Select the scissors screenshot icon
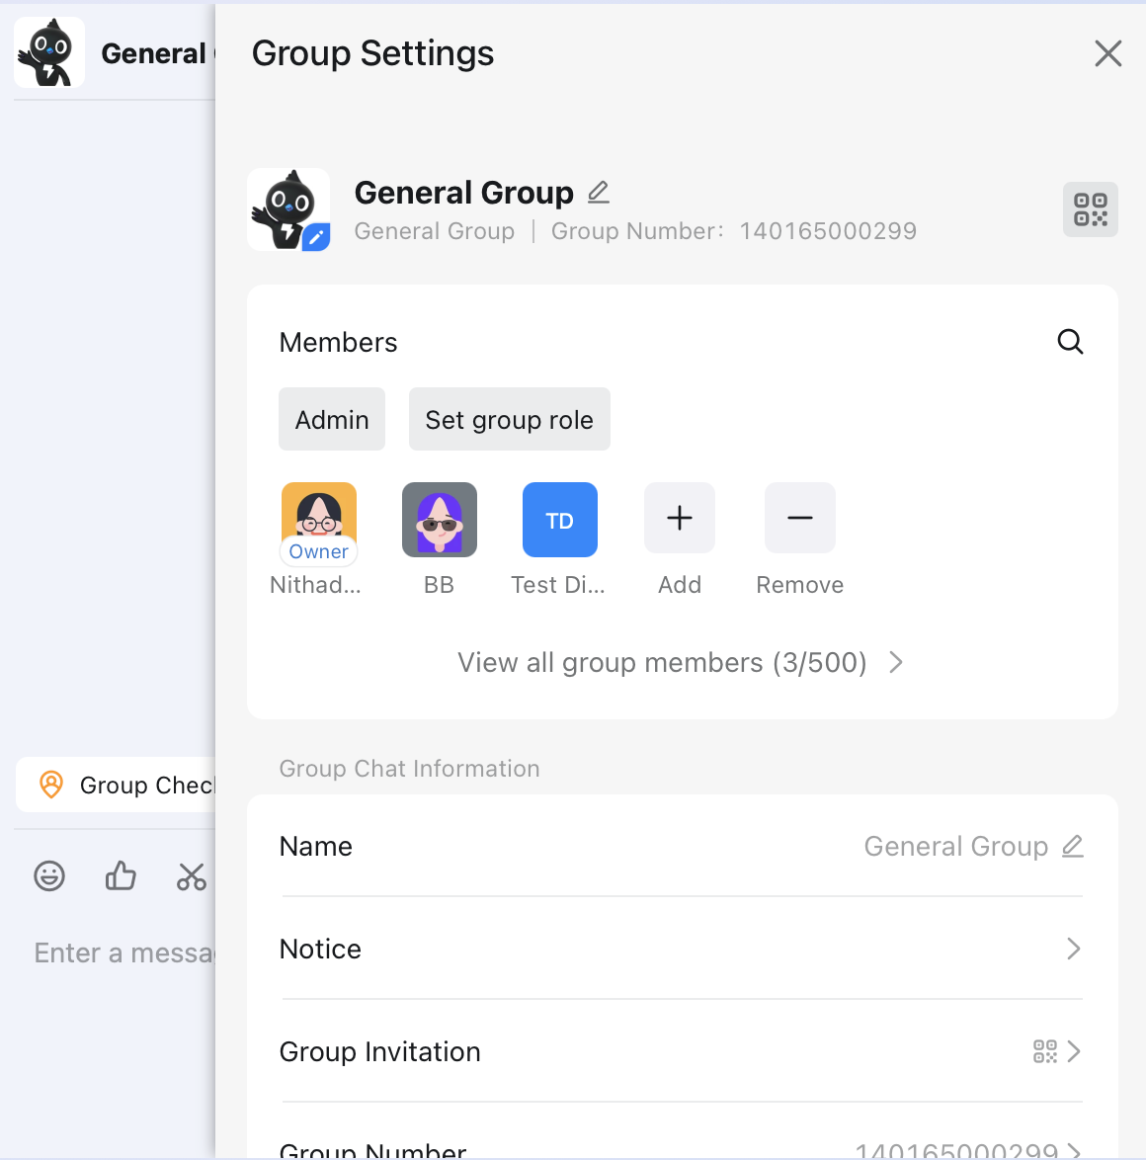Viewport: 1146px width, 1160px height. (191, 876)
